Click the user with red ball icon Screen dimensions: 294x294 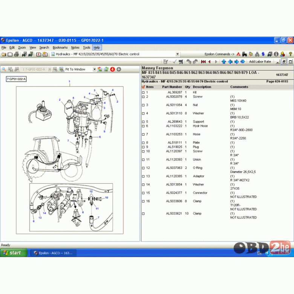[x=283, y=54]
